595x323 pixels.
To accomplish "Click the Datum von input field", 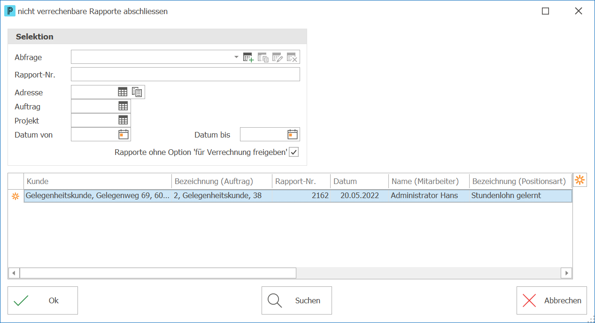I will [x=94, y=134].
